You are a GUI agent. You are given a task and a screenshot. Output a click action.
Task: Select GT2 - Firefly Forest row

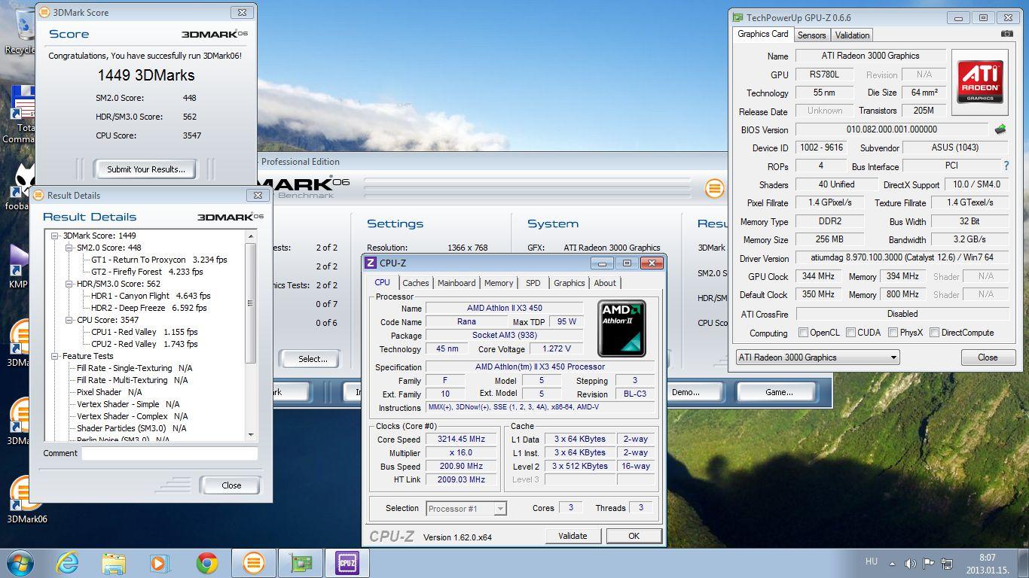coord(147,272)
